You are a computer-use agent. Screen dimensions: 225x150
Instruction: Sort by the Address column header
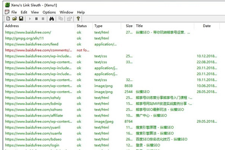(12, 26)
